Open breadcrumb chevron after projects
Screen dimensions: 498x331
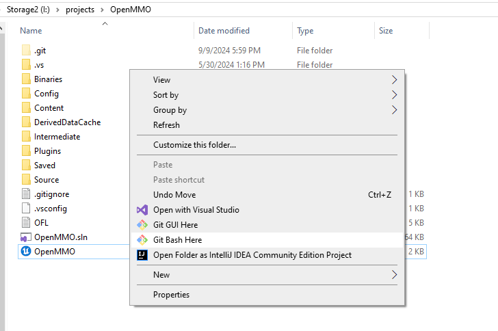(x=102, y=10)
